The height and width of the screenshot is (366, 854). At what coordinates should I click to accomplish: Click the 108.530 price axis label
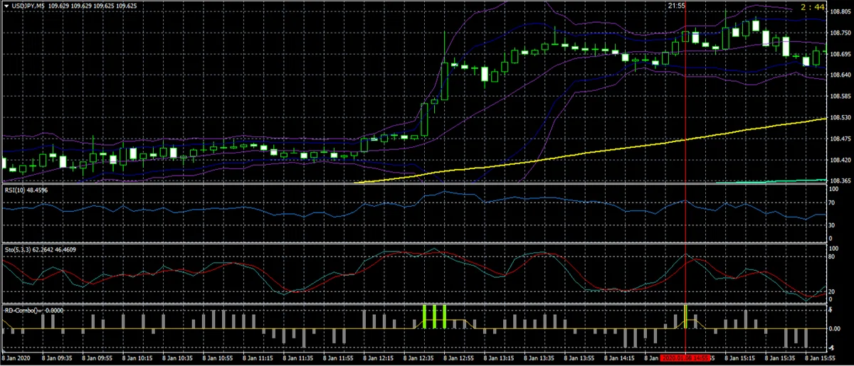pyautogui.click(x=840, y=117)
